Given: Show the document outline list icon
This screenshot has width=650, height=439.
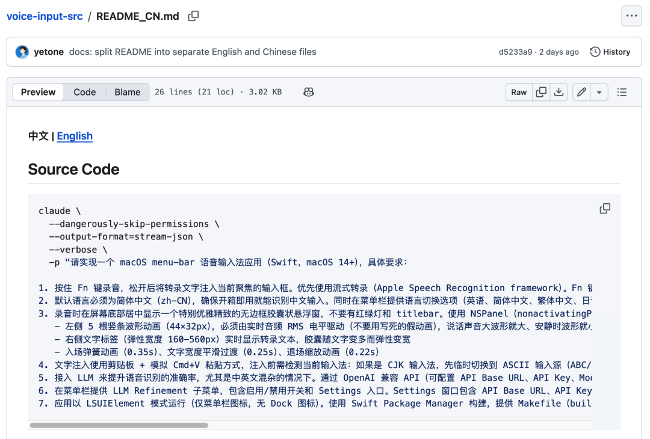Looking at the screenshot, I should click(622, 92).
